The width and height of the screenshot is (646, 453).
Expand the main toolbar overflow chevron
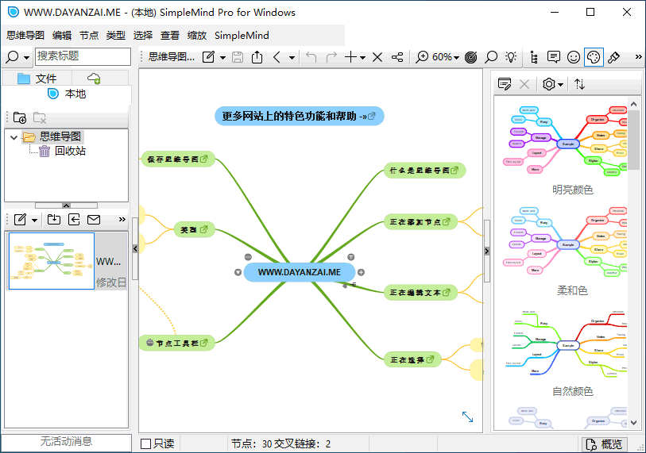tap(638, 57)
